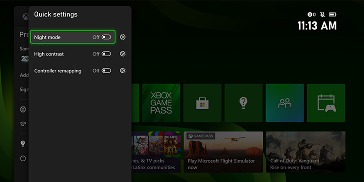Open the TV picks collection card
Screen dimensions: 364x182
156,152
